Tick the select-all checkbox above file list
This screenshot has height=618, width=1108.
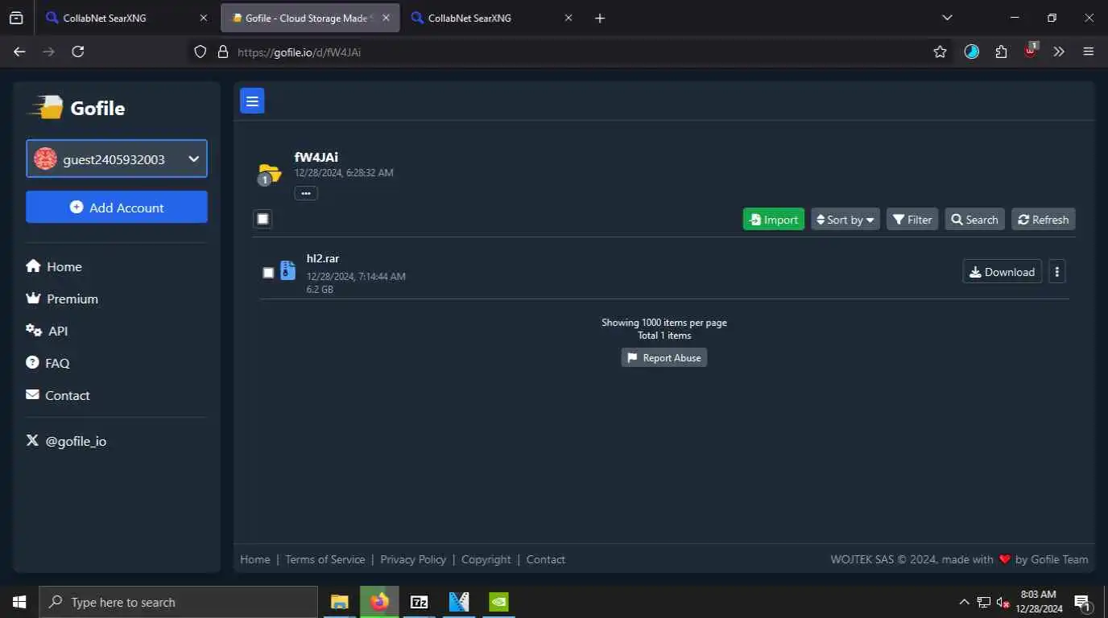[x=263, y=219]
